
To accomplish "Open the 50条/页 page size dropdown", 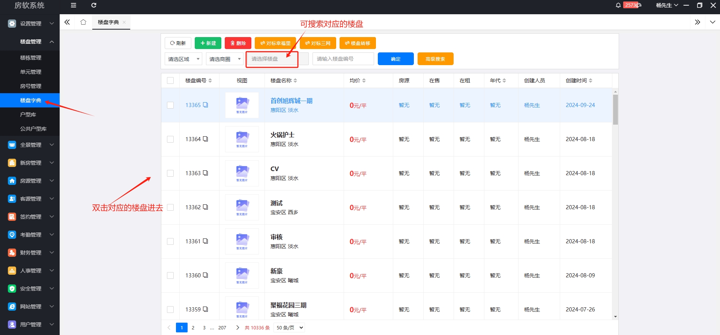I will click(x=289, y=328).
